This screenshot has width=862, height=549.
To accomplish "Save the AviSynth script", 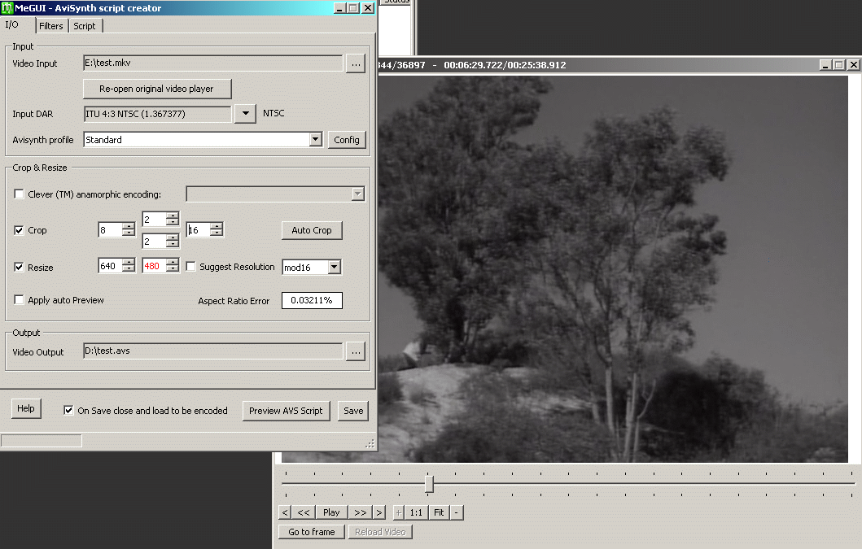I will tap(353, 411).
